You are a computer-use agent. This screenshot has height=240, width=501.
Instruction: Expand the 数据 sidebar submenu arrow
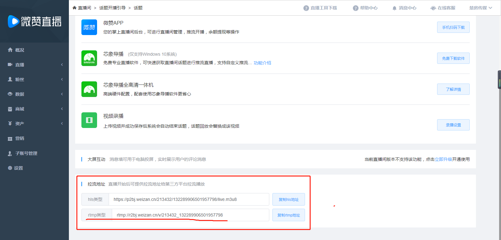[x=62, y=94]
